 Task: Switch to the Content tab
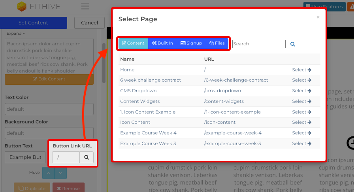pyautogui.click(x=133, y=43)
